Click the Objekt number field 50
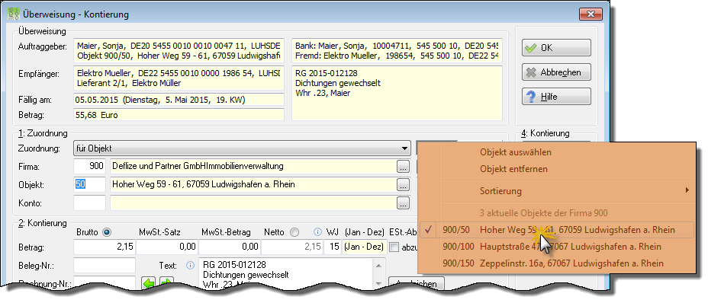708x303 pixels. pyautogui.click(x=89, y=184)
